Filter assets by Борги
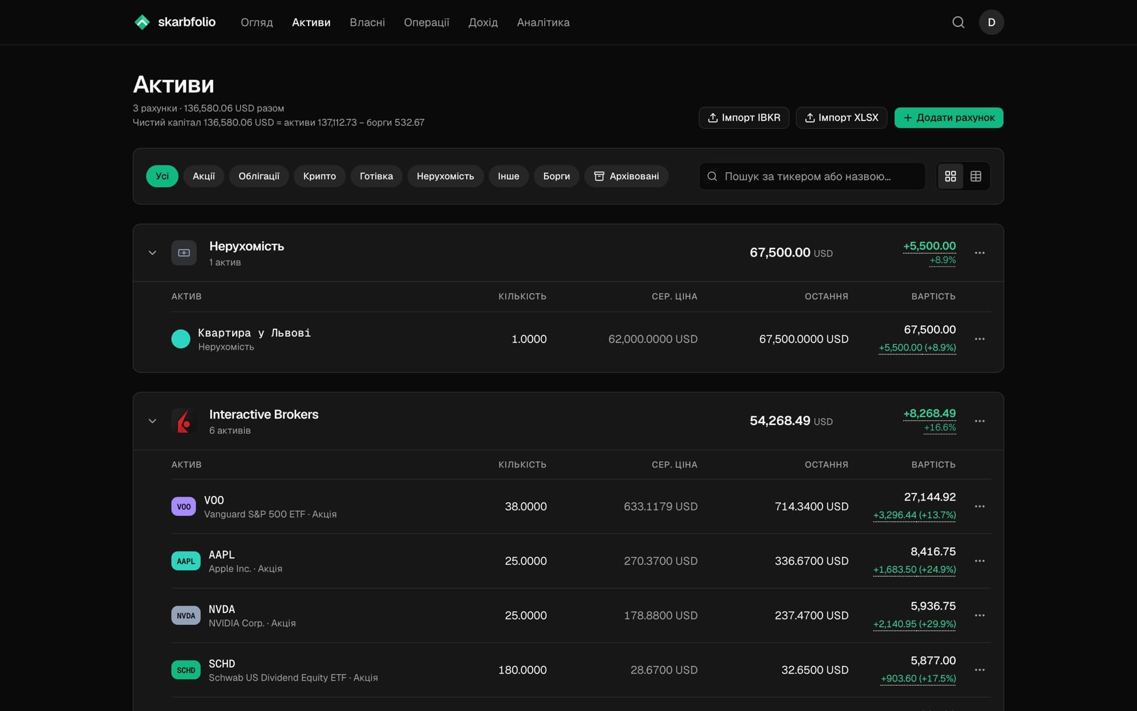The height and width of the screenshot is (711, 1137). pyautogui.click(x=557, y=176)
